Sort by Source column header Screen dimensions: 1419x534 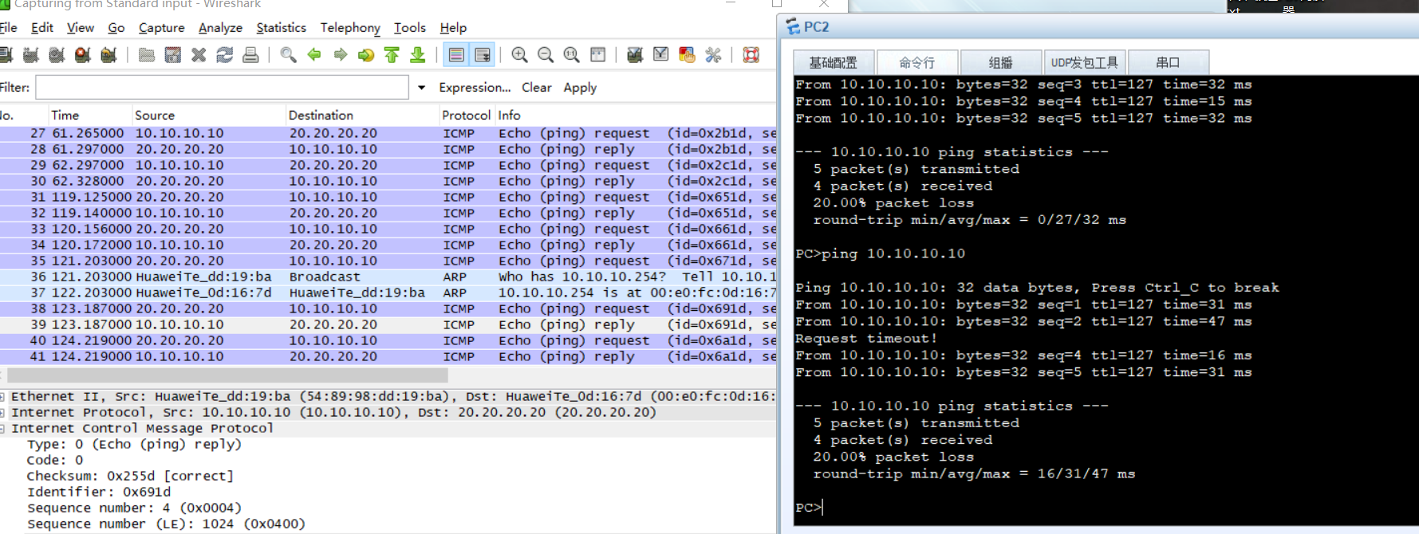point(208,115)
